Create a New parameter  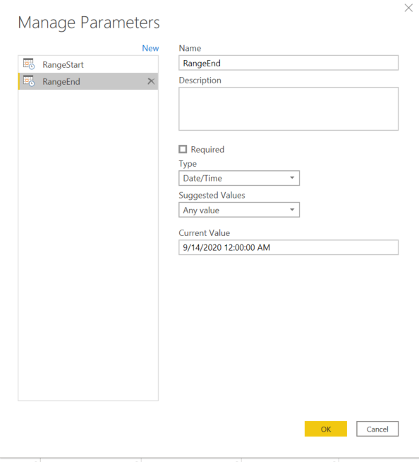[x=150, y=48]
